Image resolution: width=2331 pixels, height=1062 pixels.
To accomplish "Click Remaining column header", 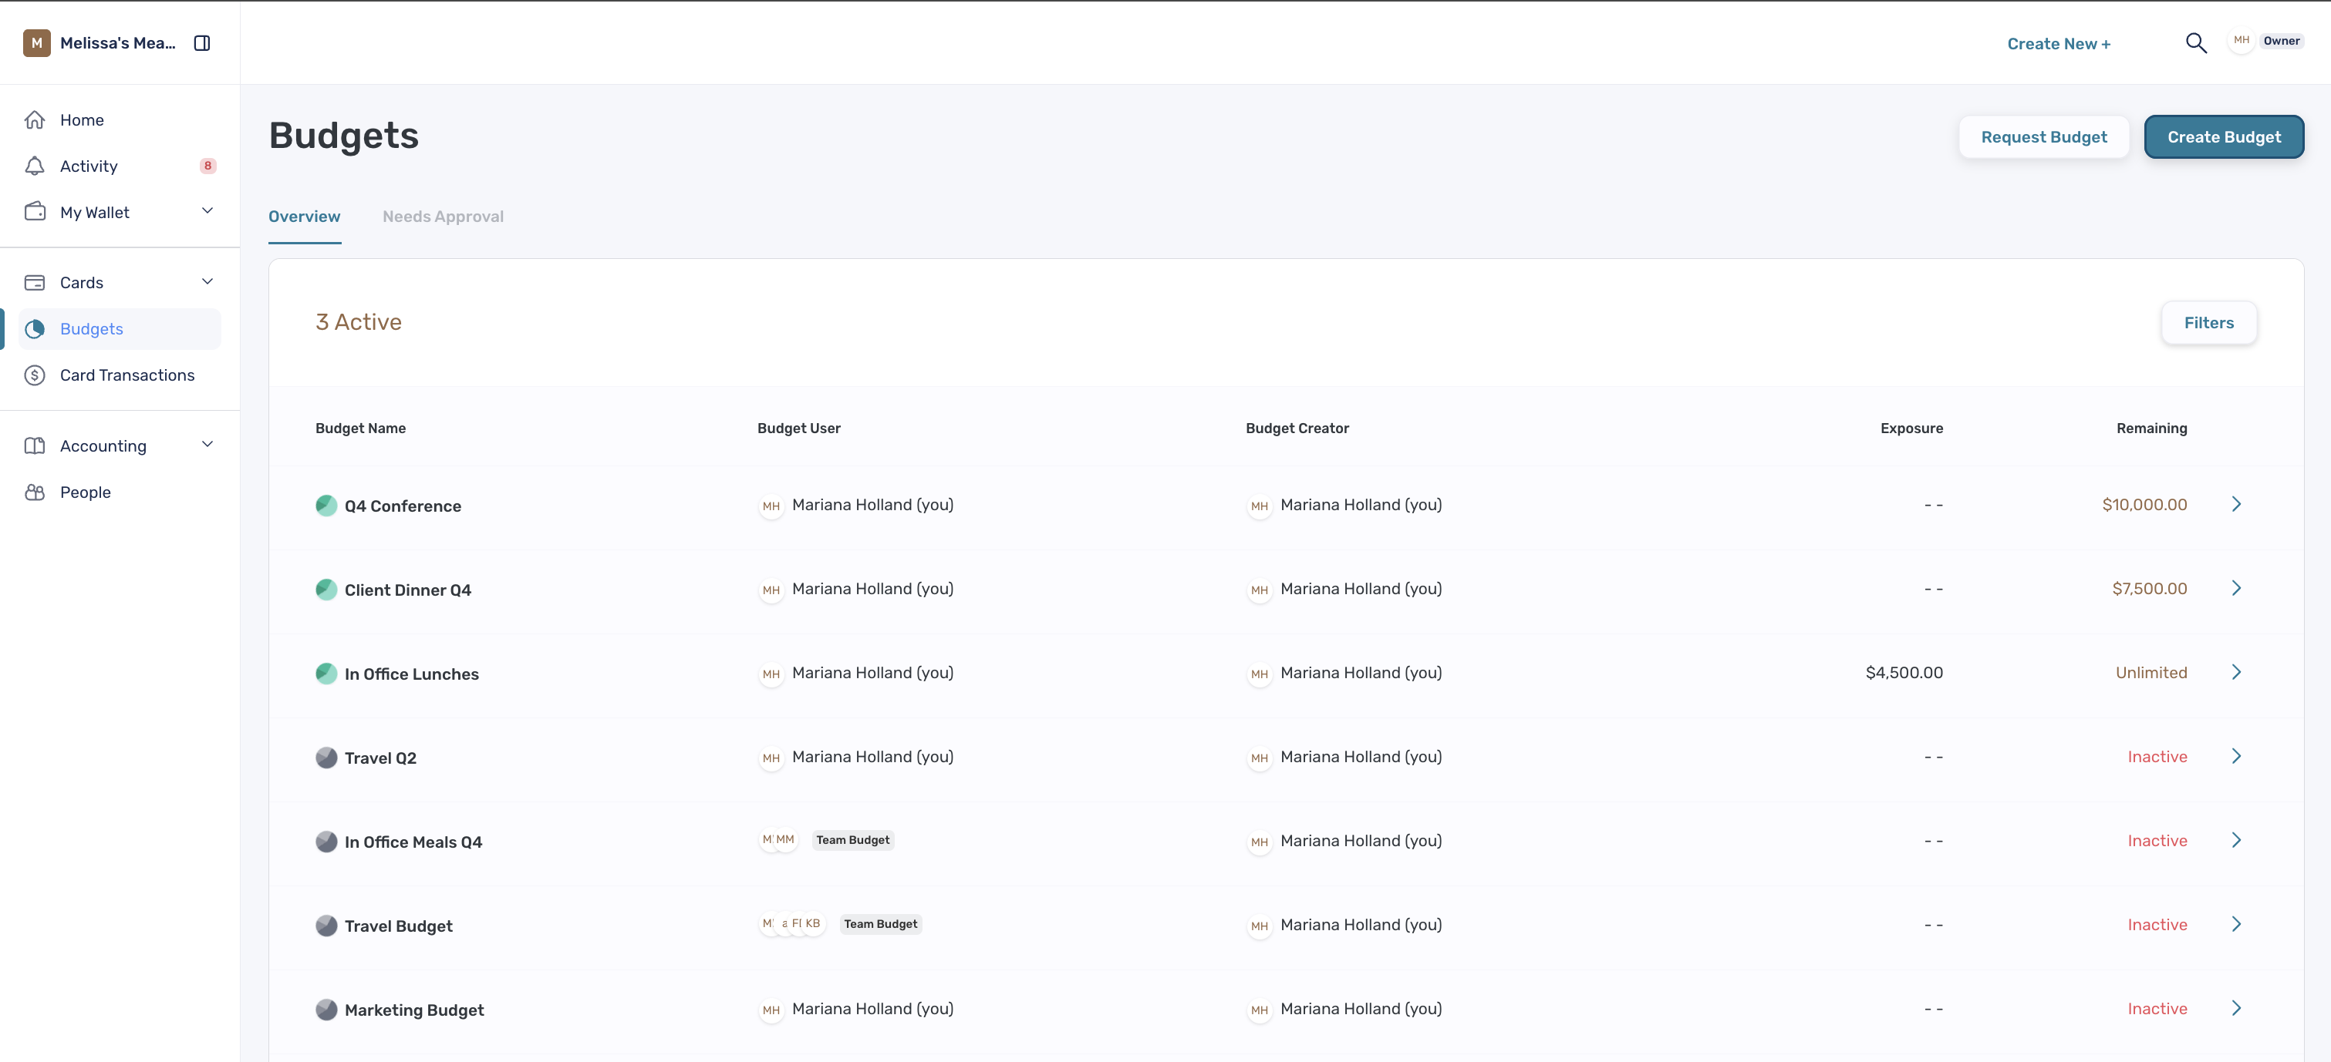I will click(2151, 428).
